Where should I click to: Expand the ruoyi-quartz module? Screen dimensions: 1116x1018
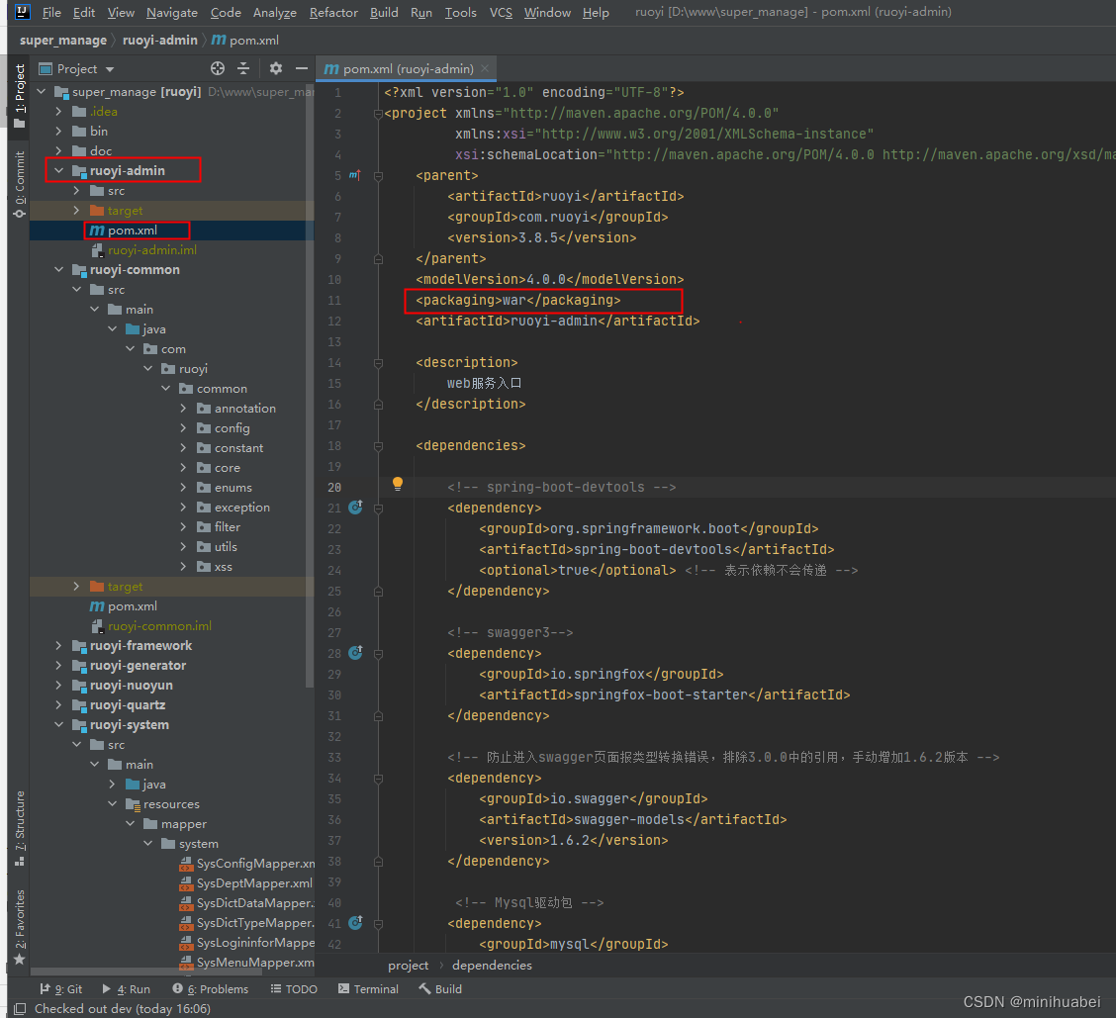(59, 704)
